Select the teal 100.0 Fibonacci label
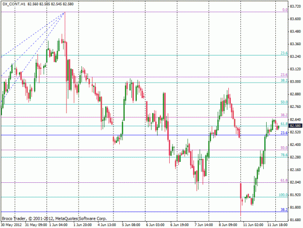 click(283, 194)
